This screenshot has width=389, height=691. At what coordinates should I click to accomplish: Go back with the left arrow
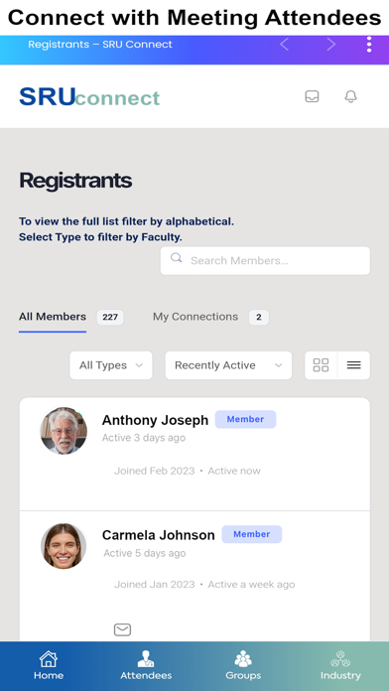tap(284, 45)
